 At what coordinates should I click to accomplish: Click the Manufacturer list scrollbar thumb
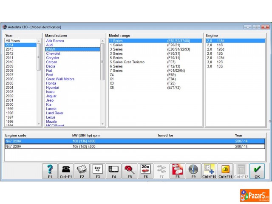tap(102, 62)
